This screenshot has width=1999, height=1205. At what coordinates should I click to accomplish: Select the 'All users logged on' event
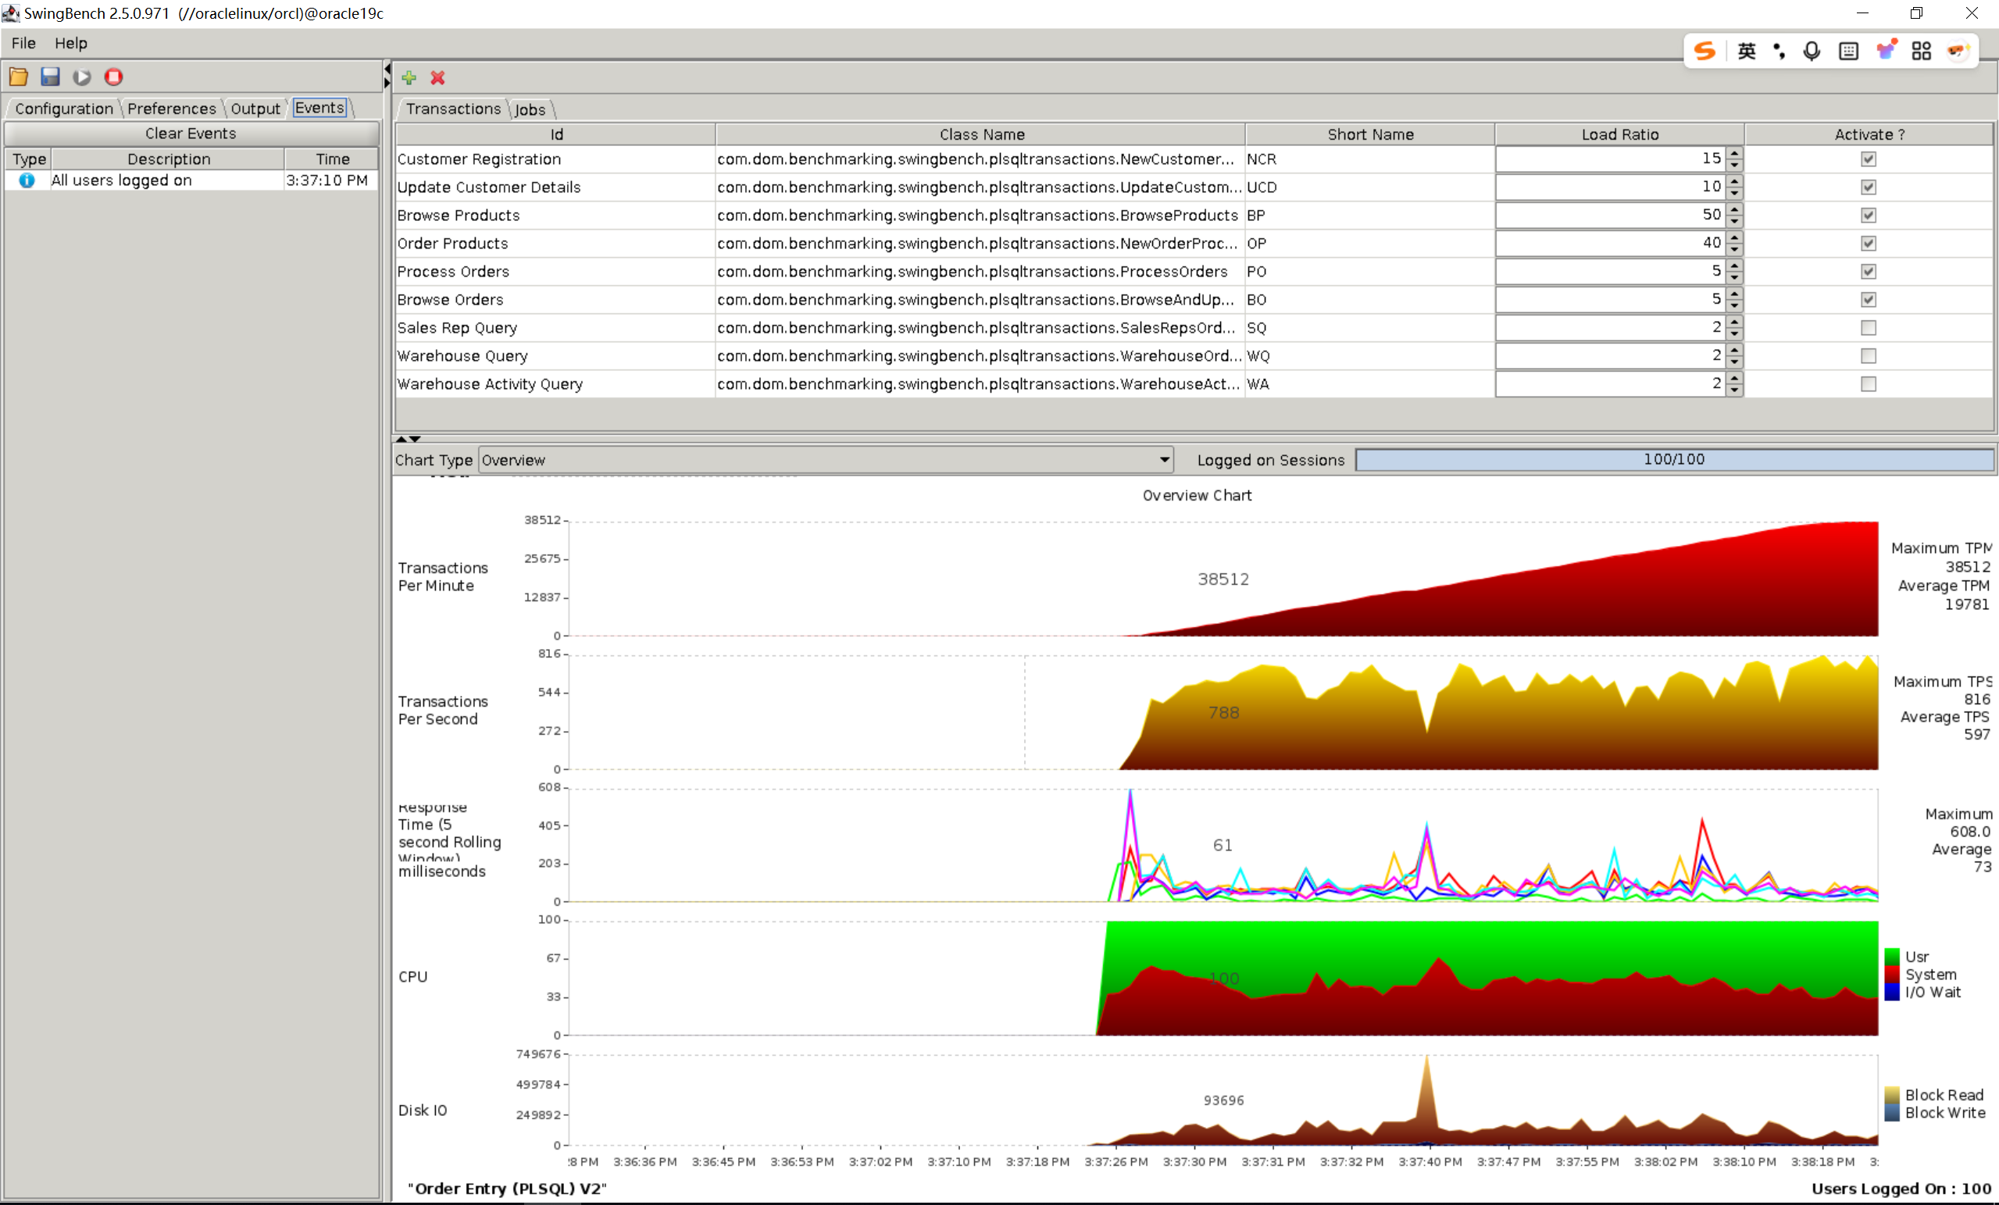(x=191, y=180)
